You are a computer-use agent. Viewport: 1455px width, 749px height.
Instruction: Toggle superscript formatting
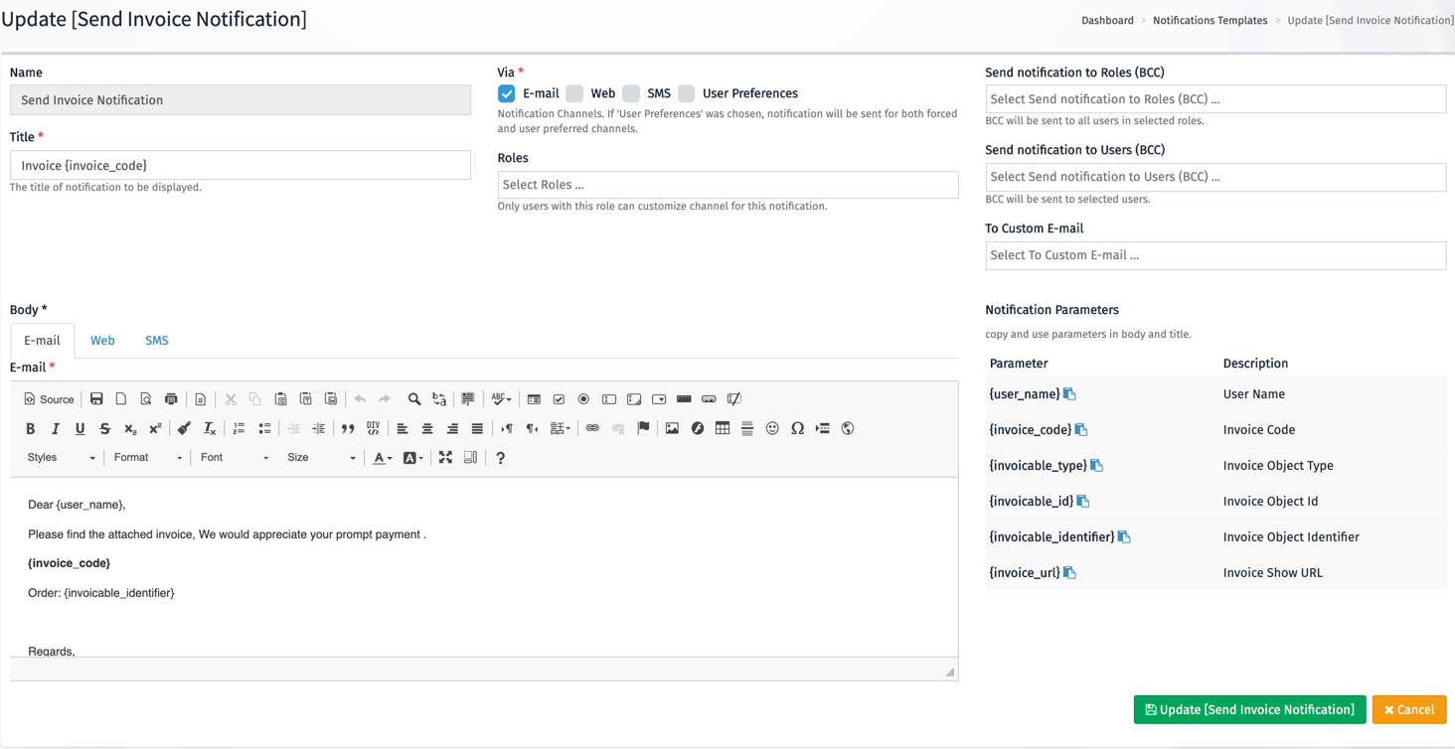click(155, 429)
